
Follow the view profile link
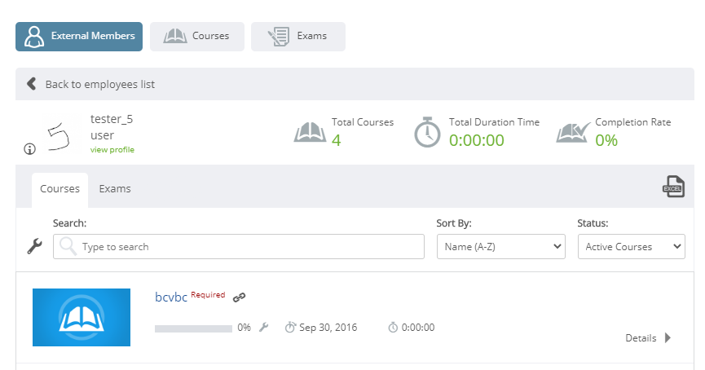[112, 150]
